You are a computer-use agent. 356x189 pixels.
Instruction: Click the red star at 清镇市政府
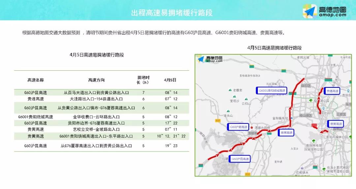coord(252,128)
